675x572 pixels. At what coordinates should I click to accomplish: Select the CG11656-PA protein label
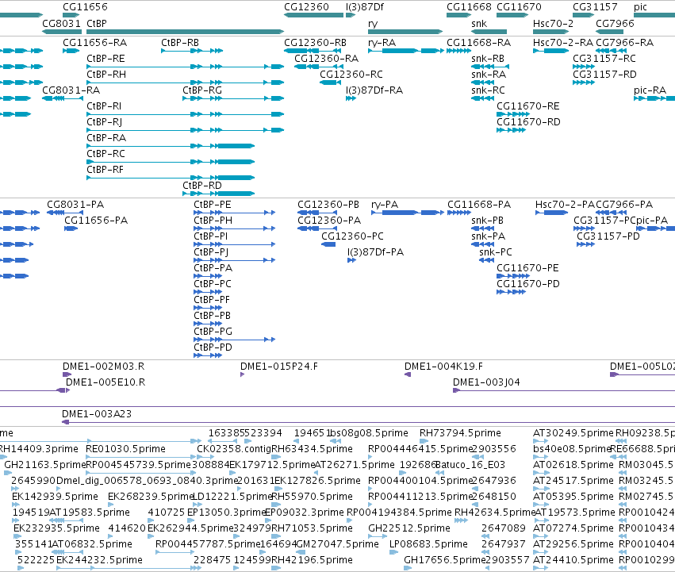click(97, 221)
